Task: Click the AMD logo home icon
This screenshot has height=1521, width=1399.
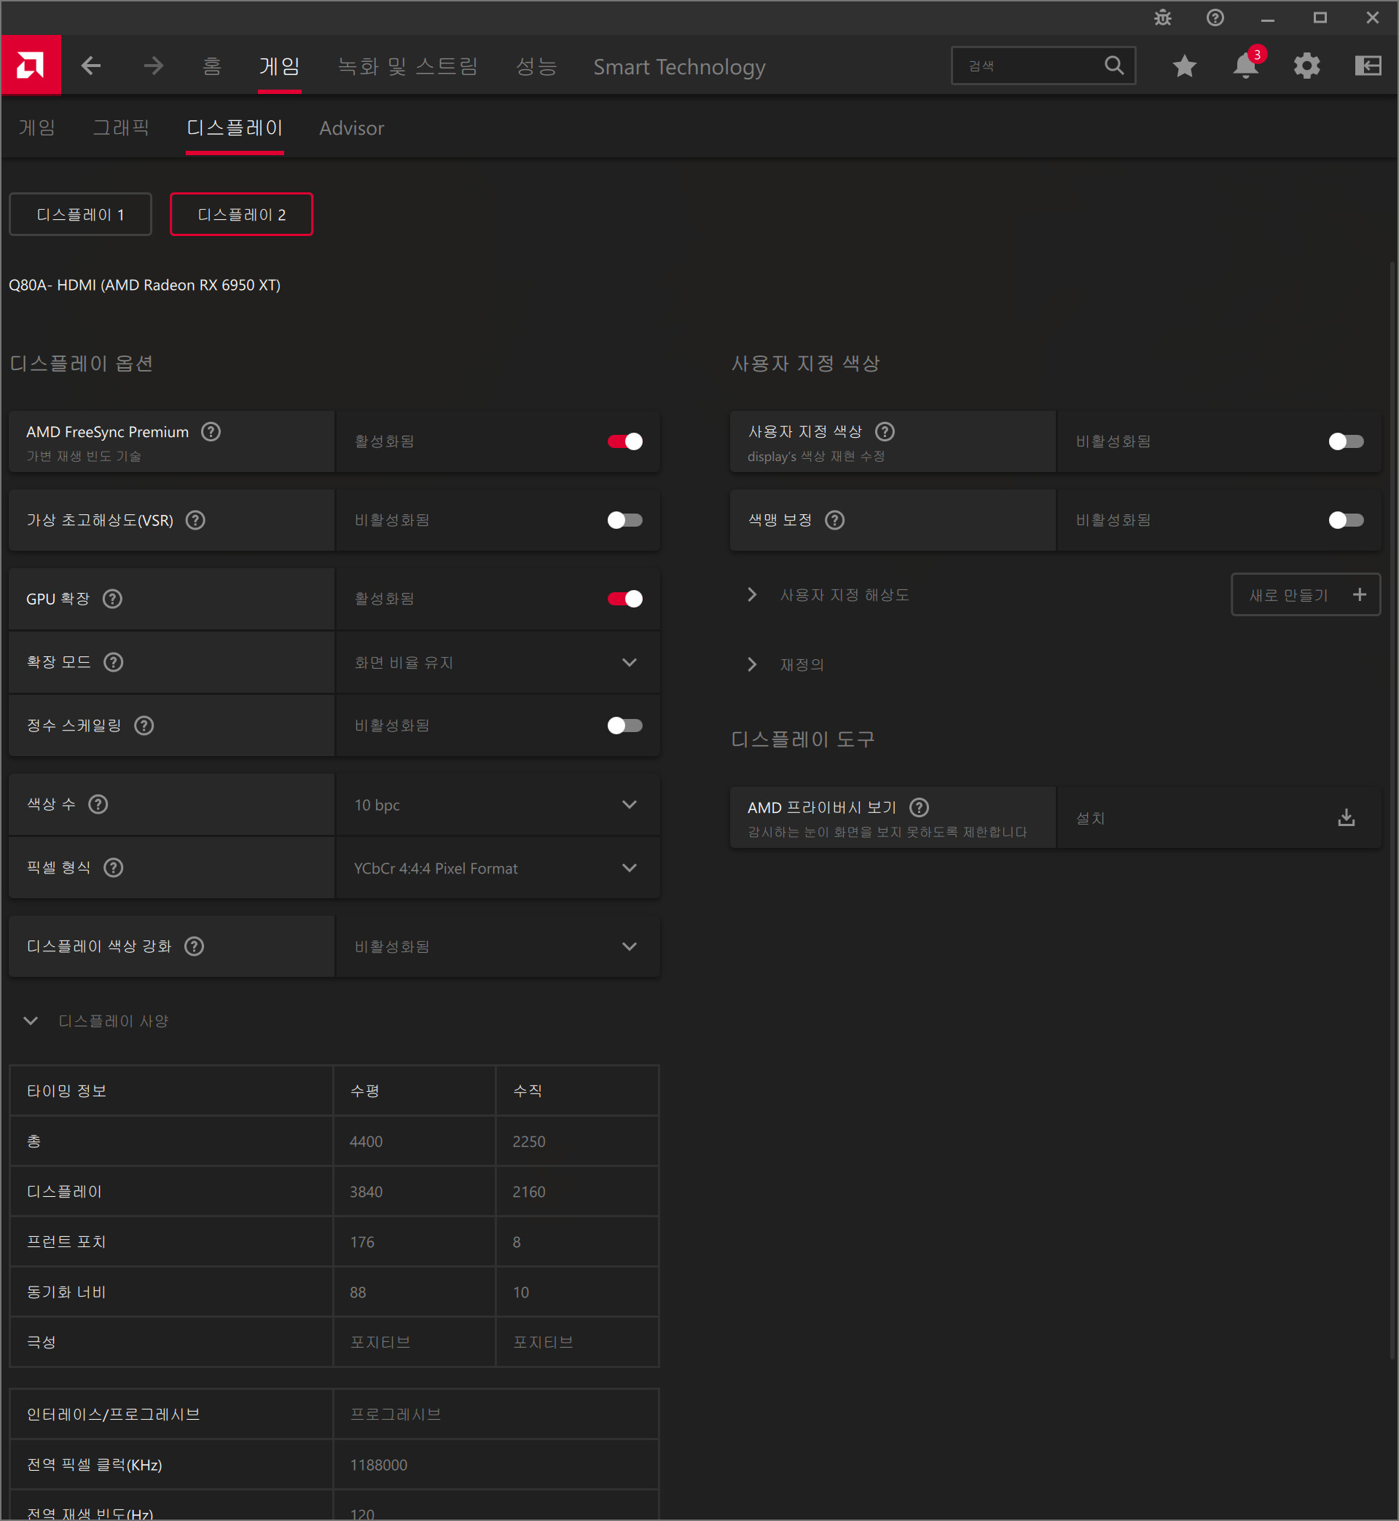Action: (31, 66)
